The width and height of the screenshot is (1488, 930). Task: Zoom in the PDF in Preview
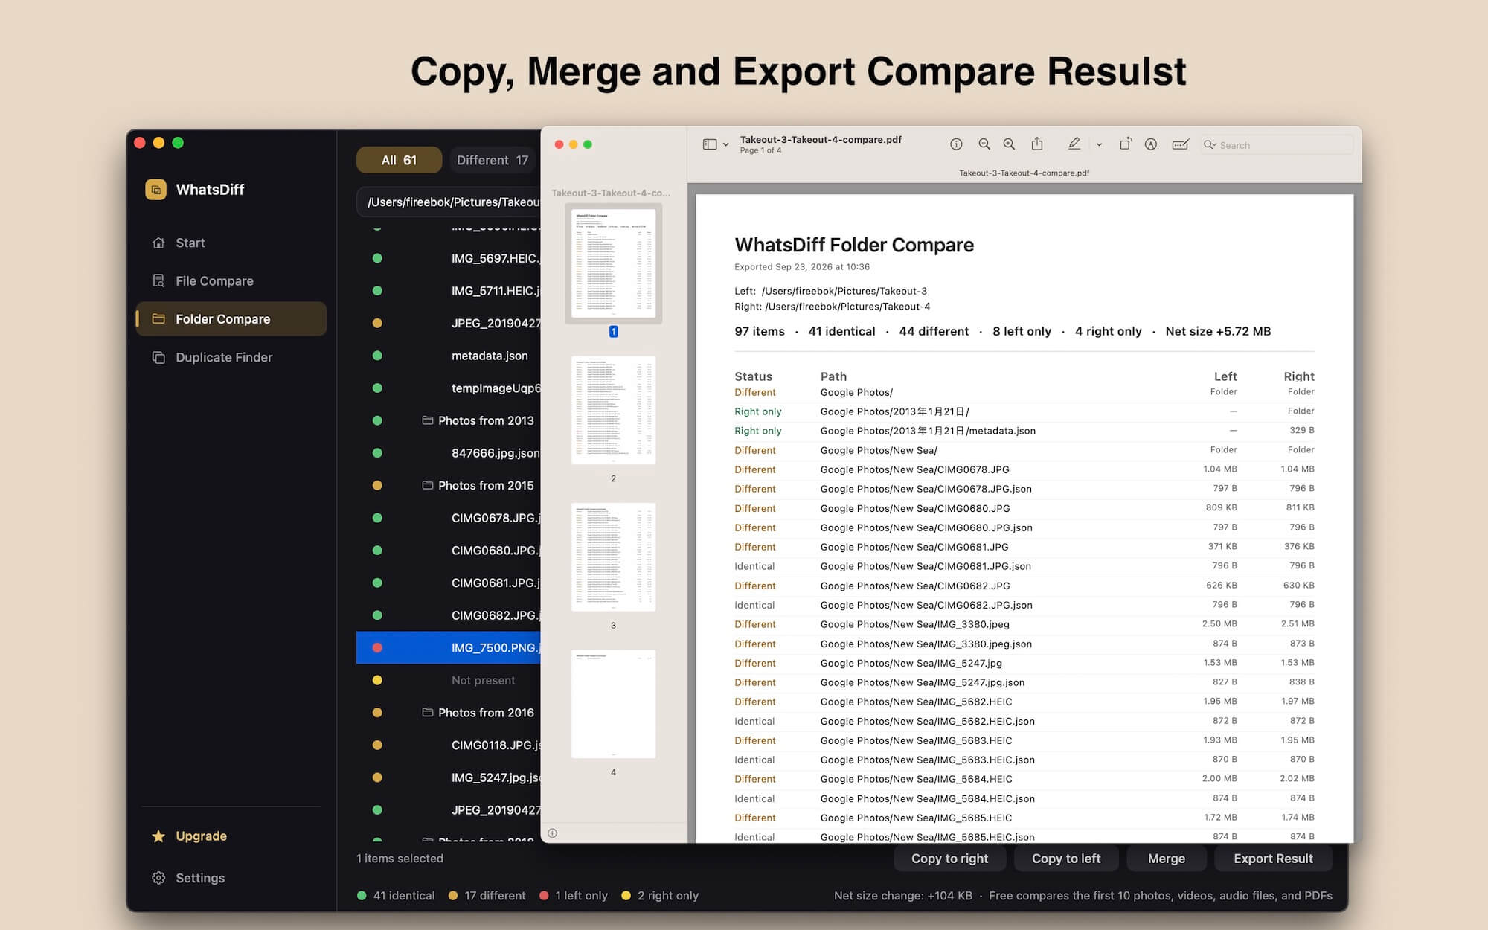click(x=1009, y=144)
